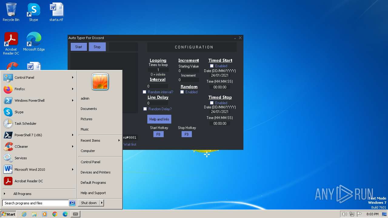Click the Windows Start button
Image resolution: width=388 pixels, height=218 pixels.
8,214
